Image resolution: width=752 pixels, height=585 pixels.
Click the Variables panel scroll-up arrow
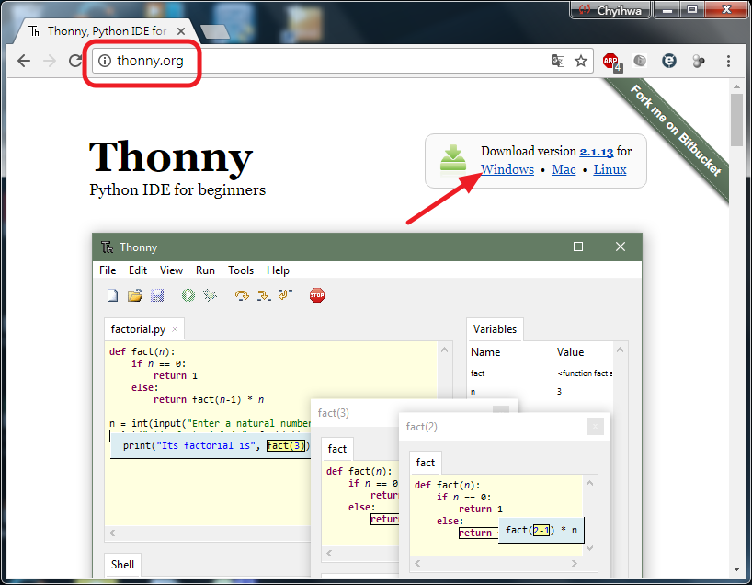(x=621, y=350)
